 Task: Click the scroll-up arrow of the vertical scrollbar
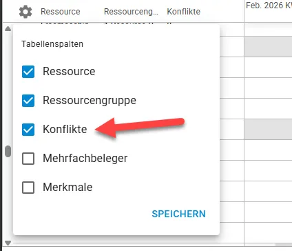[x=8, y=29]
